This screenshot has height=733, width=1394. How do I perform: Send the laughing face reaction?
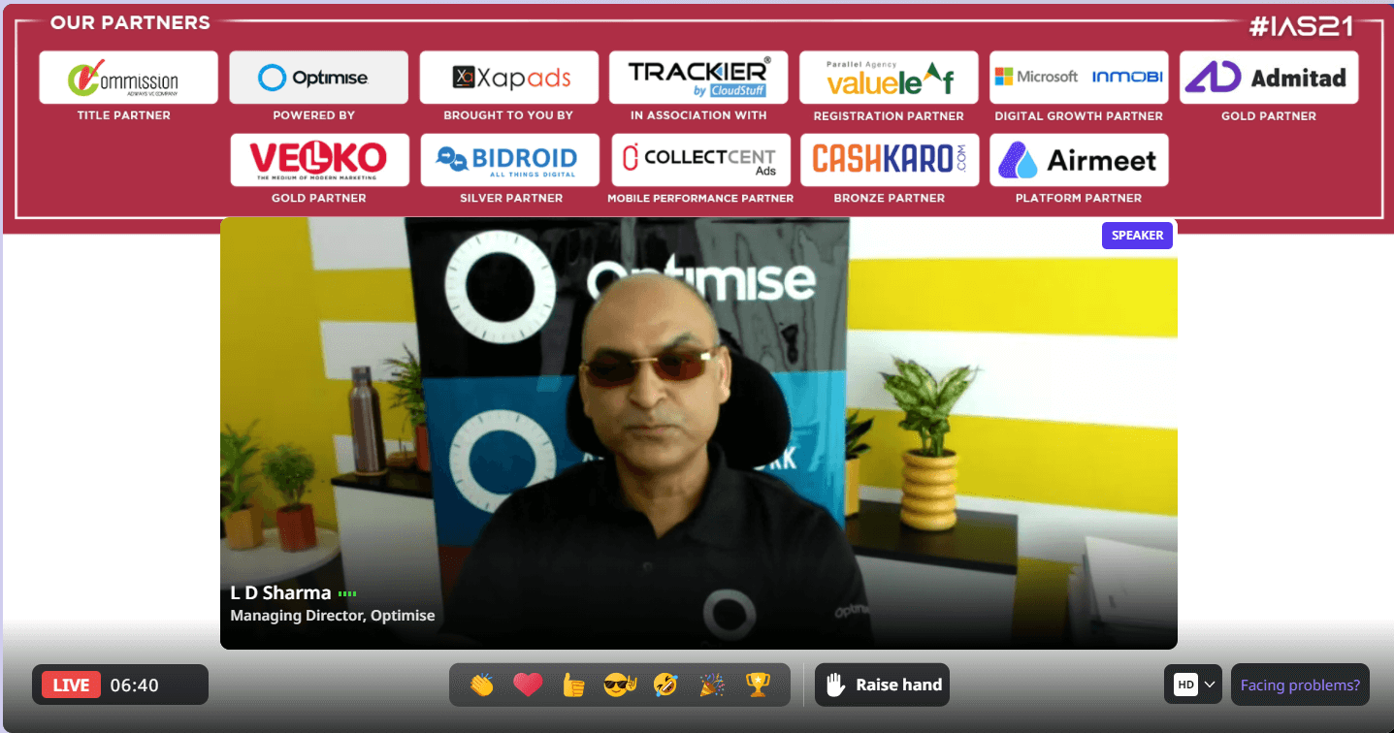coord(665,685)
